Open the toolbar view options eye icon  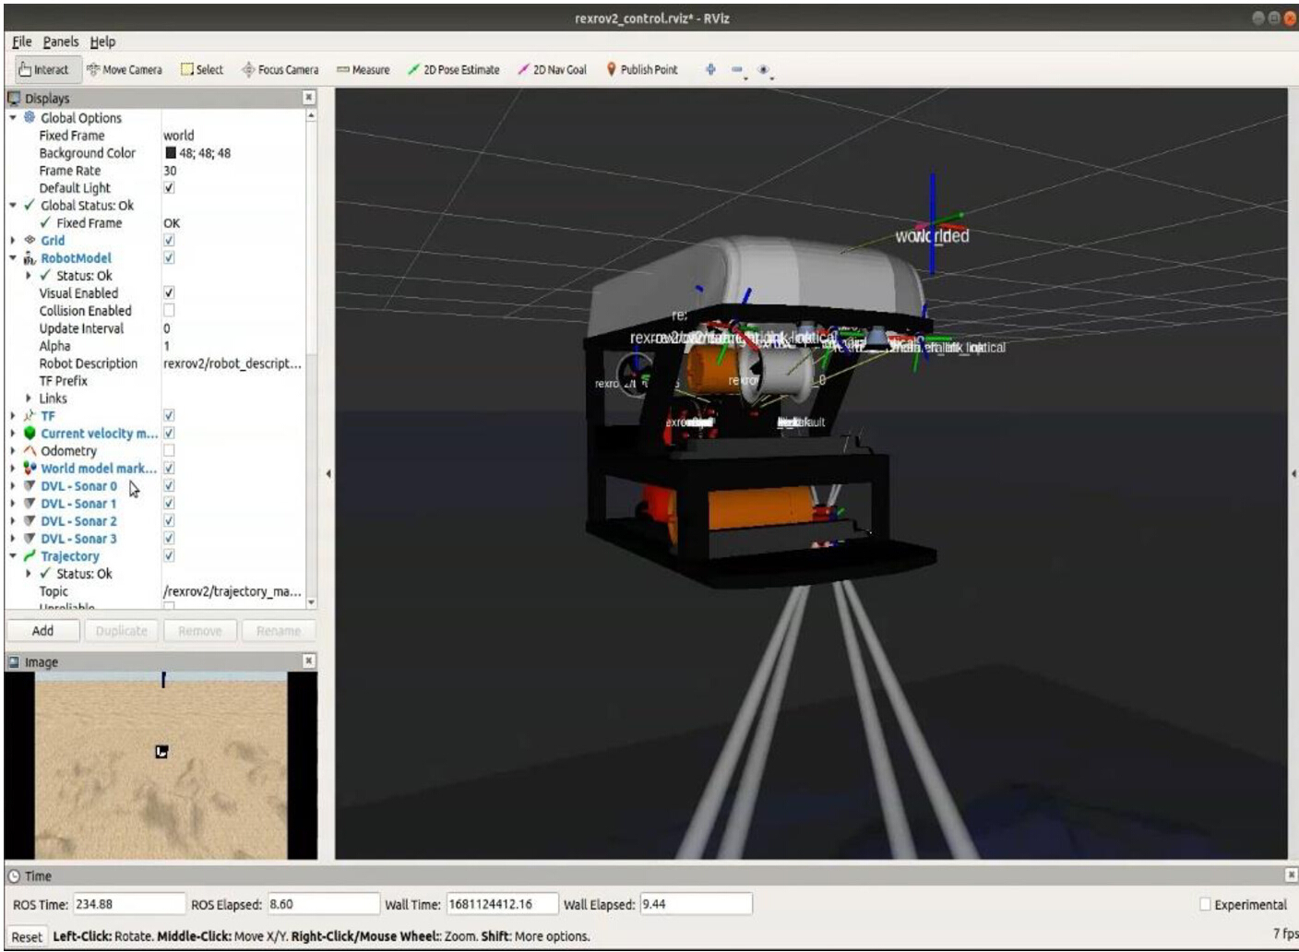coord(763,69)
